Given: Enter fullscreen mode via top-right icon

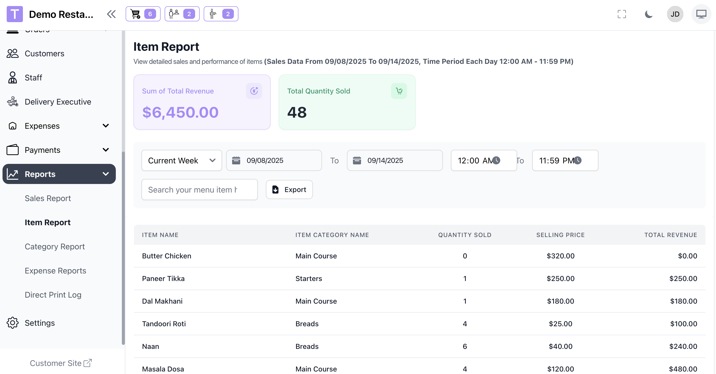Looking at the screenshot, I should pyautogui.click(x=622, y=14).
